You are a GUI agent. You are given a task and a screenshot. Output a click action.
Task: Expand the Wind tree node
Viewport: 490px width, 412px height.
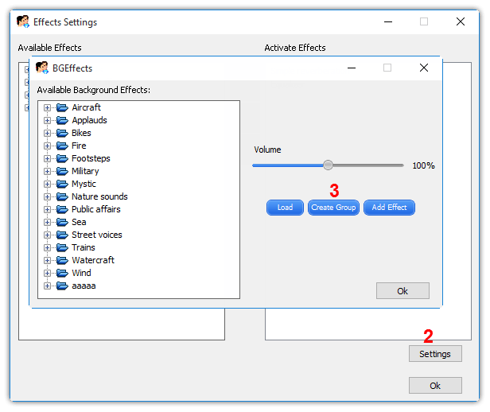click(47, 274)
